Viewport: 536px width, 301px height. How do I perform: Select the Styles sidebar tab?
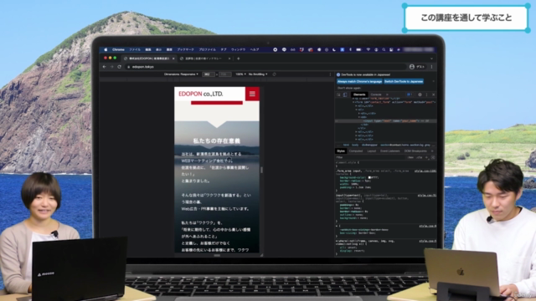[341, 150]
